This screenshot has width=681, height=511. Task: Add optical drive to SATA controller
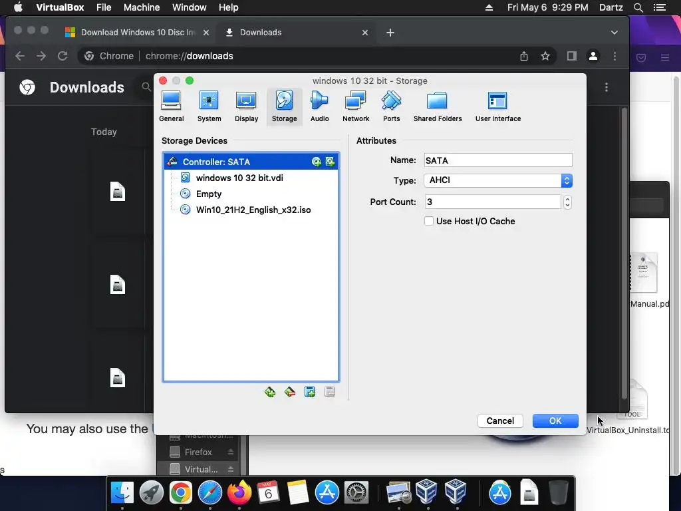point(317,162)
